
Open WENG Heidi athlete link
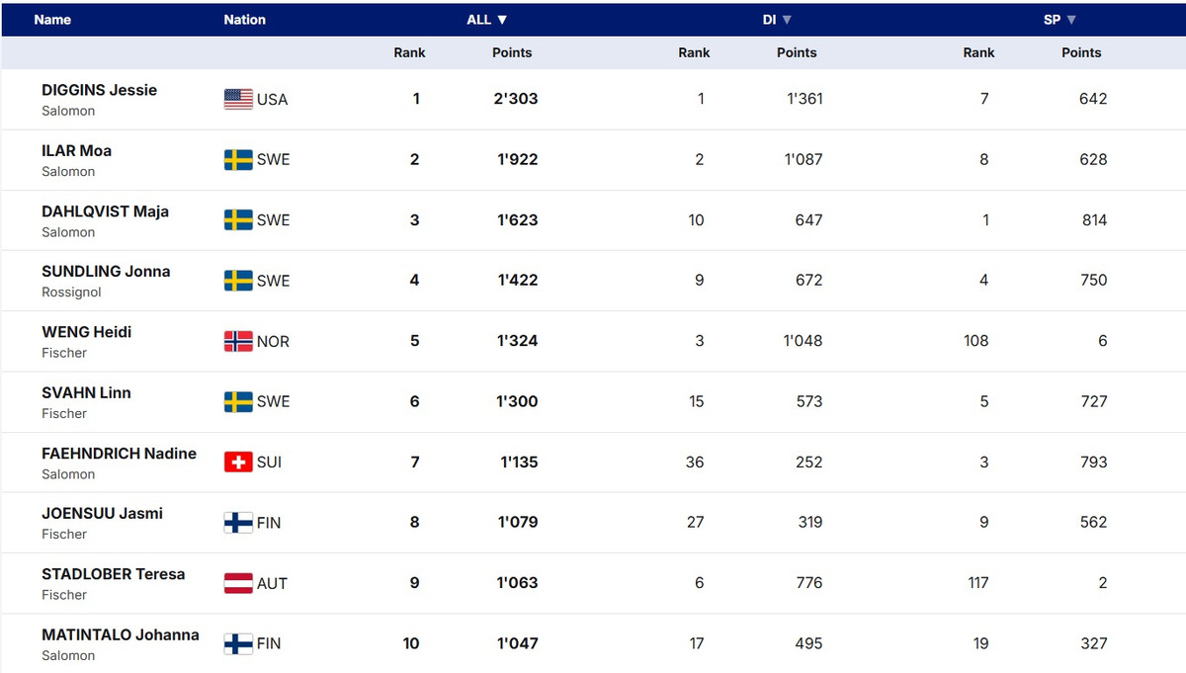coord(86,332)
